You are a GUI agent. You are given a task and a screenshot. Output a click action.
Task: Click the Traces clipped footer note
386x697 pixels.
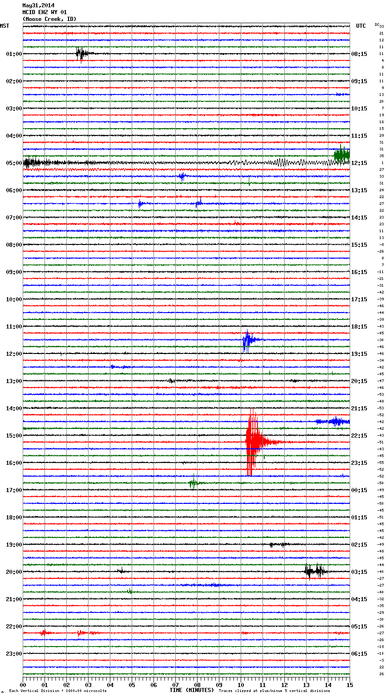coord(274,691)
